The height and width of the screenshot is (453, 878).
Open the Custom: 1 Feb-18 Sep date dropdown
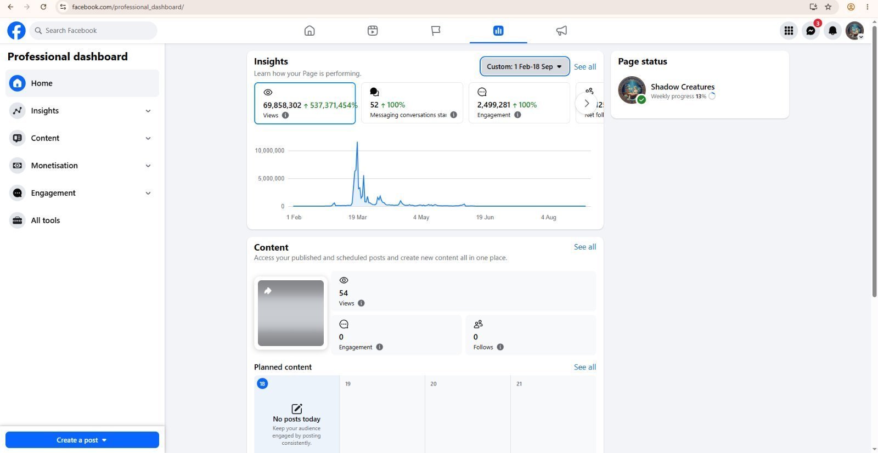(x=525, y=66)
